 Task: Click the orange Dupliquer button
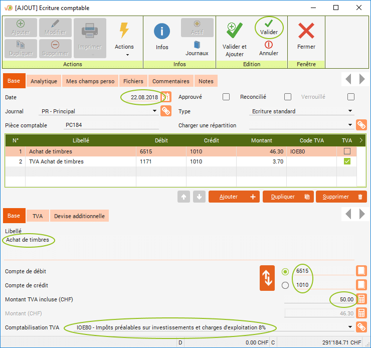(288, 197)
